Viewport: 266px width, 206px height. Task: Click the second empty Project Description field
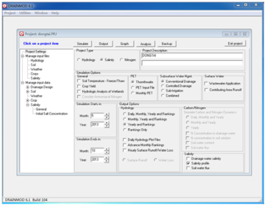click(x=192, y=63)
